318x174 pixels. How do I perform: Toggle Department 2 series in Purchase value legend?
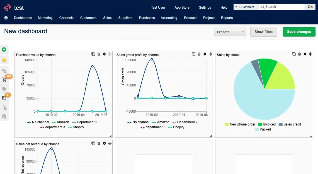[x=84, y=122]
